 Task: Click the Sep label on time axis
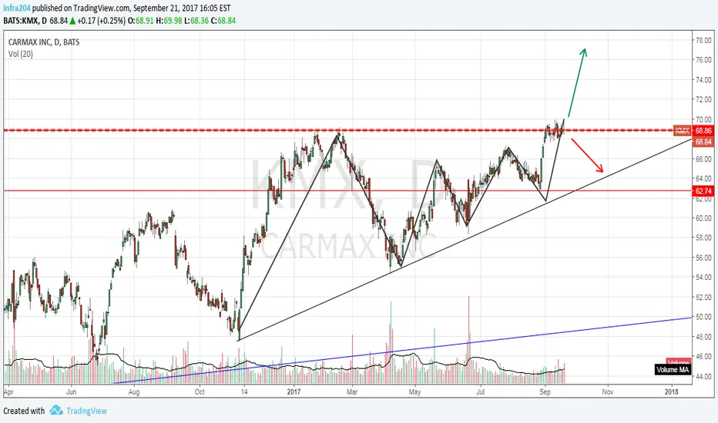(x=545, y=392)
